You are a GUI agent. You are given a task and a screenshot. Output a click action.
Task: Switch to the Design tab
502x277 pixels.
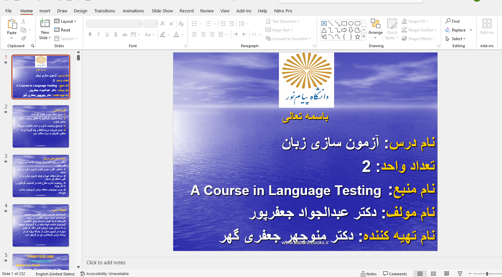click(81, 11)
